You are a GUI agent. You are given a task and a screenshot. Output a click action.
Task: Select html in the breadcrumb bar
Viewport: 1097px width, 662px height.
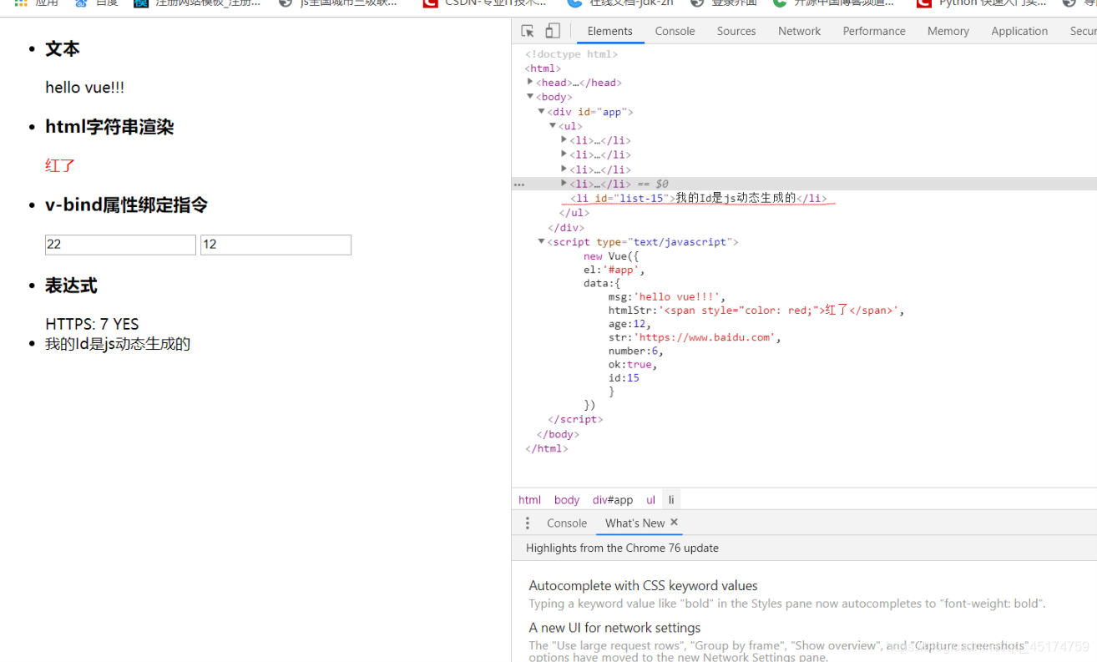[529, 499]
